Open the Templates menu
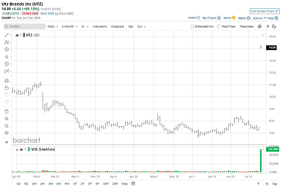The height and width of the screenshot is (191, 285). (x=246, y=26)
